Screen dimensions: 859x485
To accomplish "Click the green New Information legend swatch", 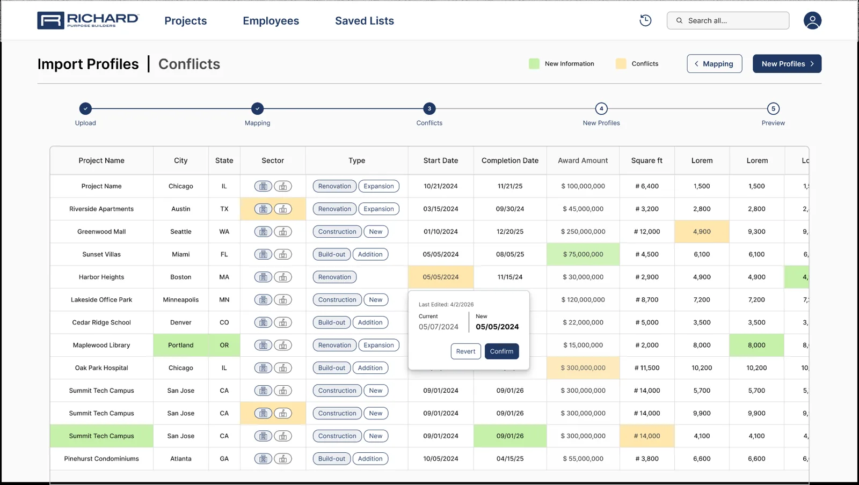I will tap(534, 64).
